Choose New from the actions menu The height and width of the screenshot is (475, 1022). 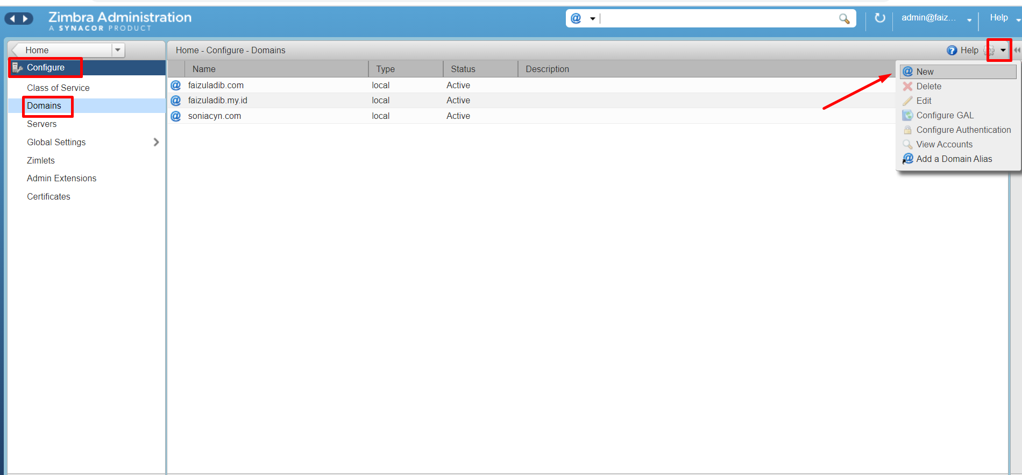pos(958,72)
